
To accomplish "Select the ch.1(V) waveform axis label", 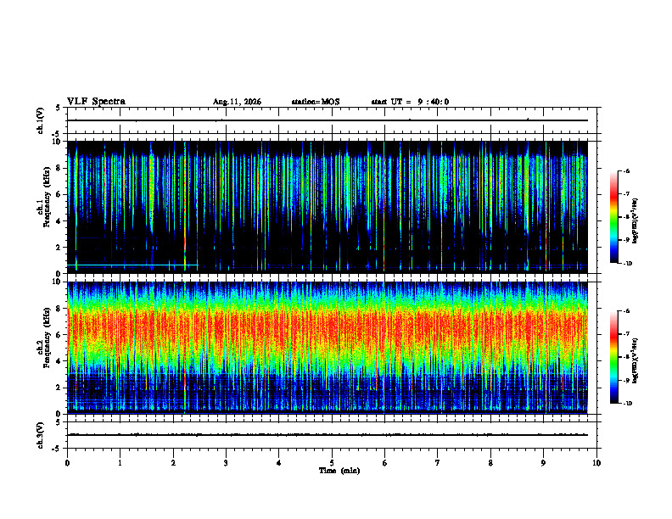I will pos(41,120).
